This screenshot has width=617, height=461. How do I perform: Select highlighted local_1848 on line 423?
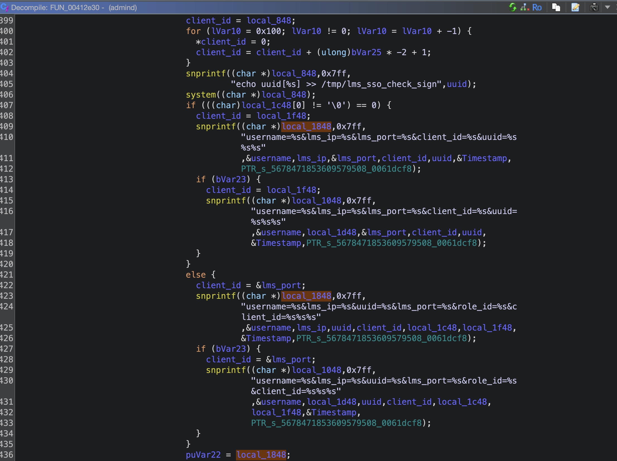[x=306, y=296]
